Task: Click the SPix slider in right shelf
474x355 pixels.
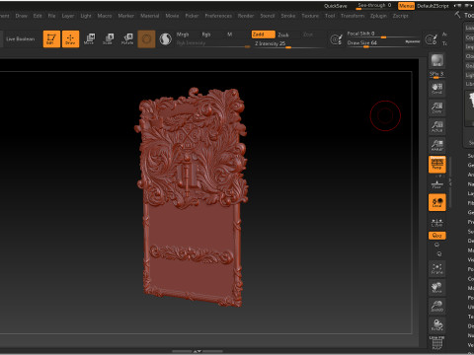Action: (436, 75)
